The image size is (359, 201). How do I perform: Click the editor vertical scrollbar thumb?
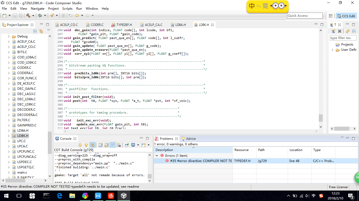click(321, 118)
